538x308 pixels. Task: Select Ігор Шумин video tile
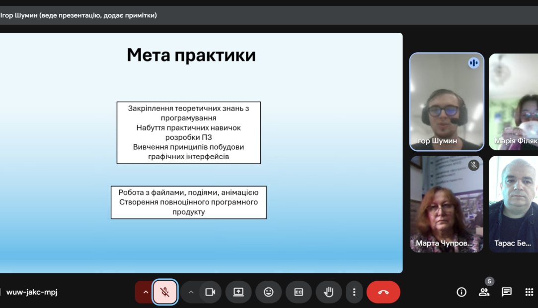(447, 102)
